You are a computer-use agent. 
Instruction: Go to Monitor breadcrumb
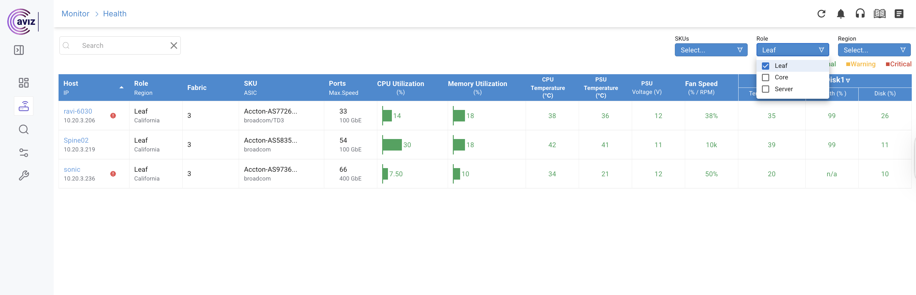(76, 14)
